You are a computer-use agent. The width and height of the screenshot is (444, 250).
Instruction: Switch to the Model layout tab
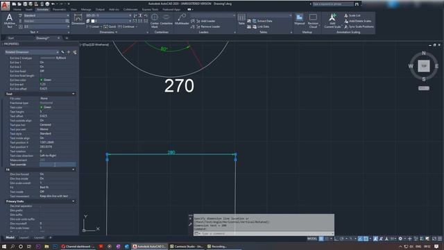pyautogui.click(x=10, y=237)
